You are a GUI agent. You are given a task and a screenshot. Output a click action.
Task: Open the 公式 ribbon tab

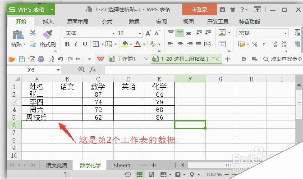pos(107,22)
